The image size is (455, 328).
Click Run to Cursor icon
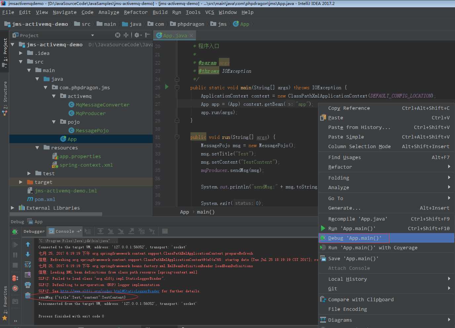coord(152,231)
